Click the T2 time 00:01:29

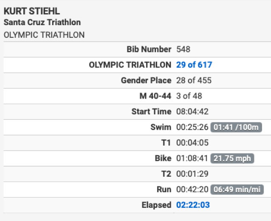(x=192, y=174)
